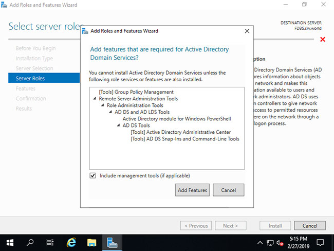Cancel the main wizard window
Image resolution: width=334 pixels, height=251 pixels.
pos(310,226)
